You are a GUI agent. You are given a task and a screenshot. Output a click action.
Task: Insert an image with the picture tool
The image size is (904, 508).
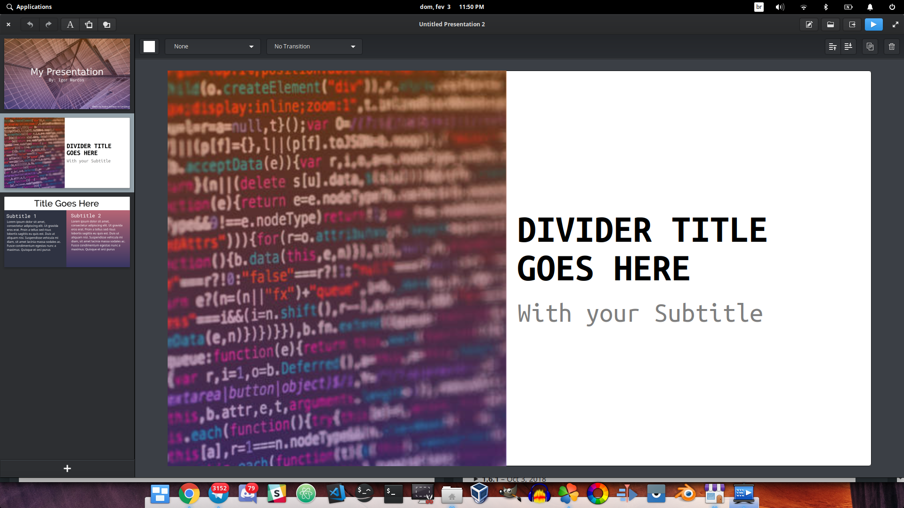89,24
